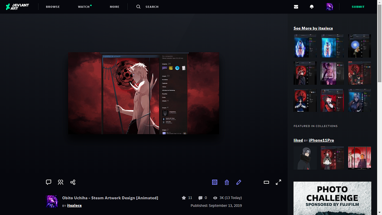Toggle the theater mode rectangle icon
Viewport: 382px width, 215px height.
[266, 182]
